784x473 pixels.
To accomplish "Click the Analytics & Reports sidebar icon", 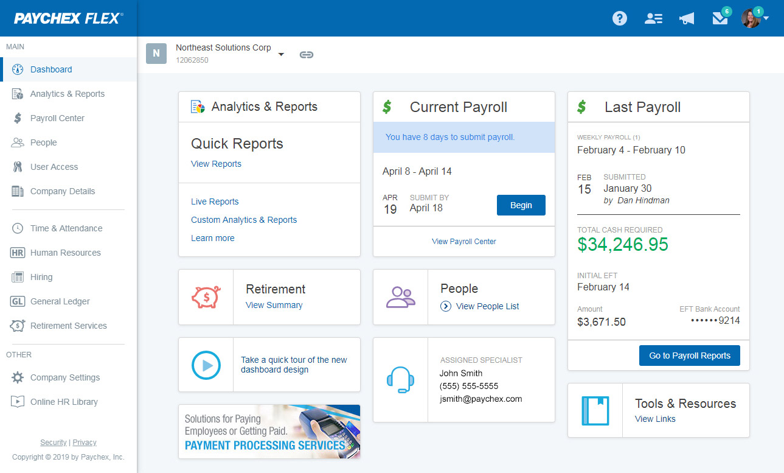I will (18, 94).
